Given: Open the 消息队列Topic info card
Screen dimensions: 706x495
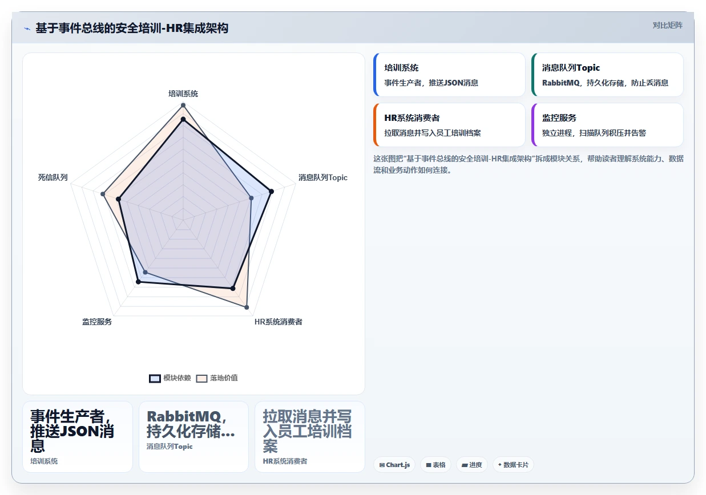Looking at the screenshot, I should coord(607,75).
